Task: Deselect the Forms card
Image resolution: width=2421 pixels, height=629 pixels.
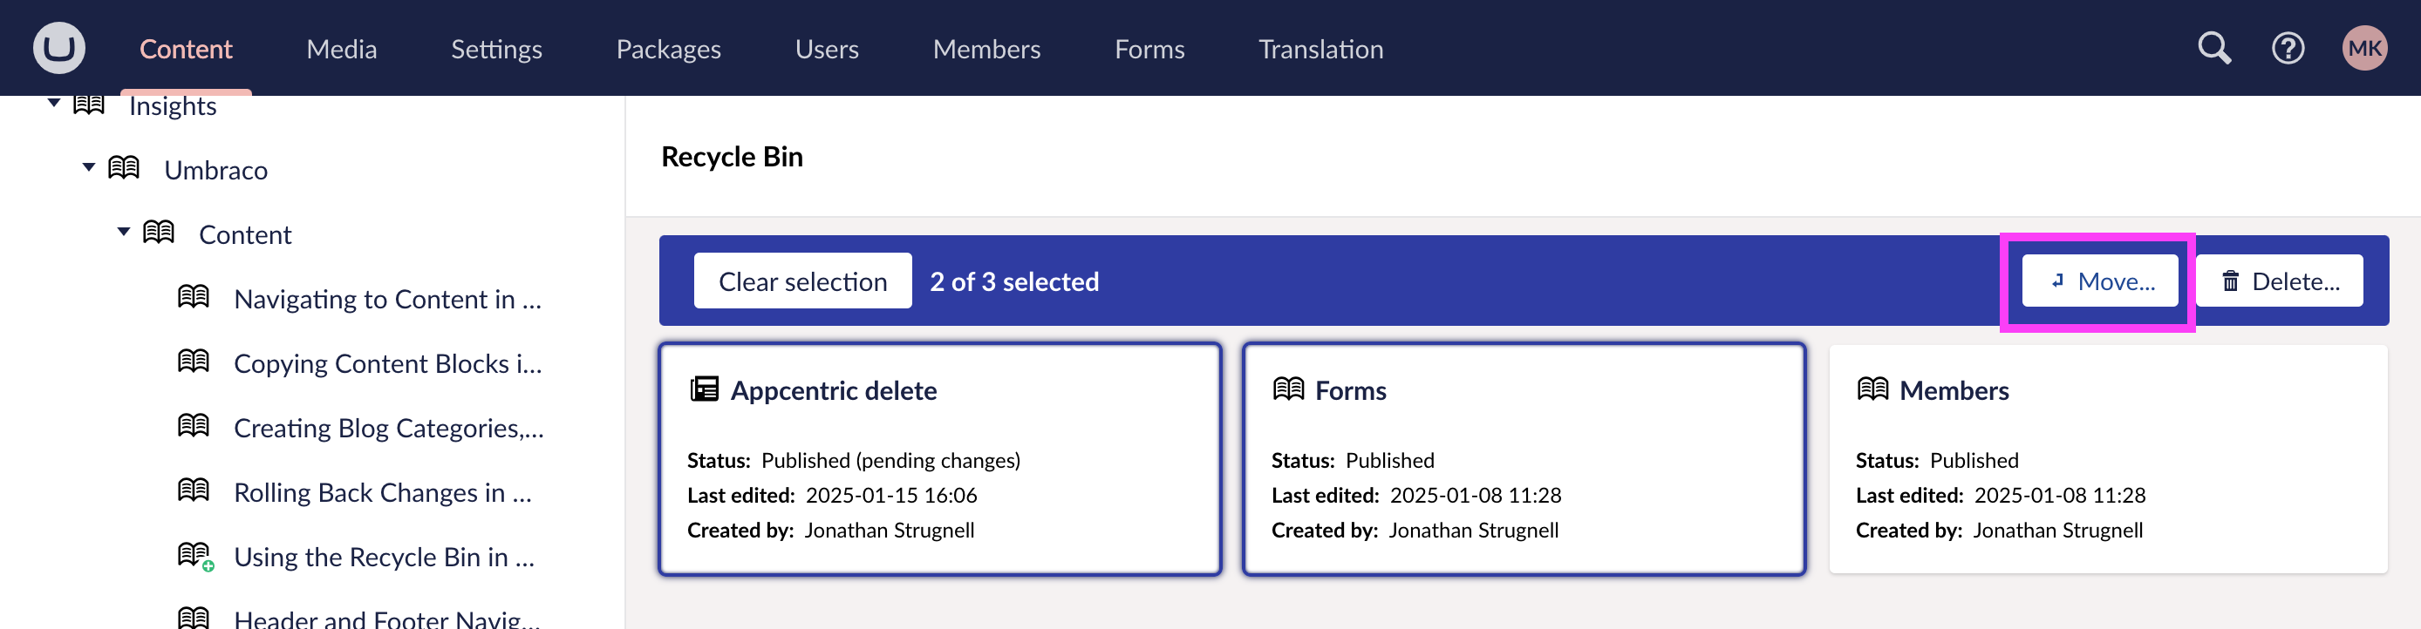Action: tap(1524, 459)
